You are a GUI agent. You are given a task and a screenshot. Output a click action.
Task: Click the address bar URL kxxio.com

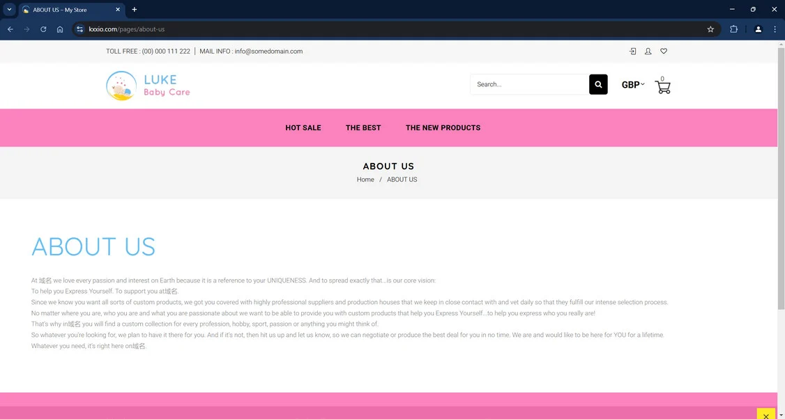(127, 29)
